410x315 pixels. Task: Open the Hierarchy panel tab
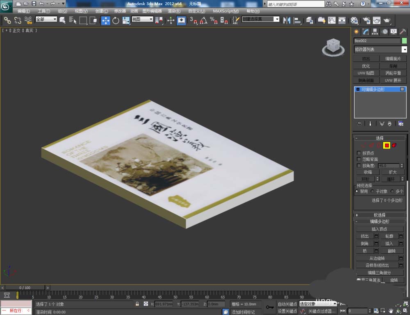[x=375, y=32]
